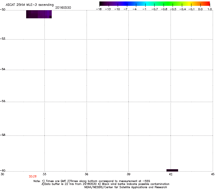
Task: Click the longitude label 45
Action: coord(213,174)
